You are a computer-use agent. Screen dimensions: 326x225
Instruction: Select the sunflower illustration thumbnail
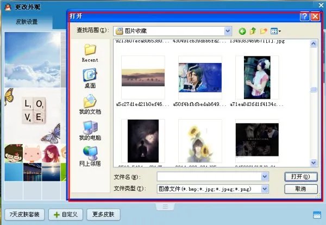pyautogui.click(x=200, y=141)
